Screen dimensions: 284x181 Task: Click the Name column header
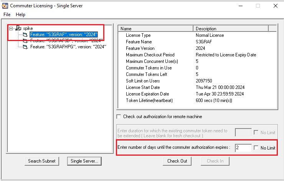pos(156,29)
